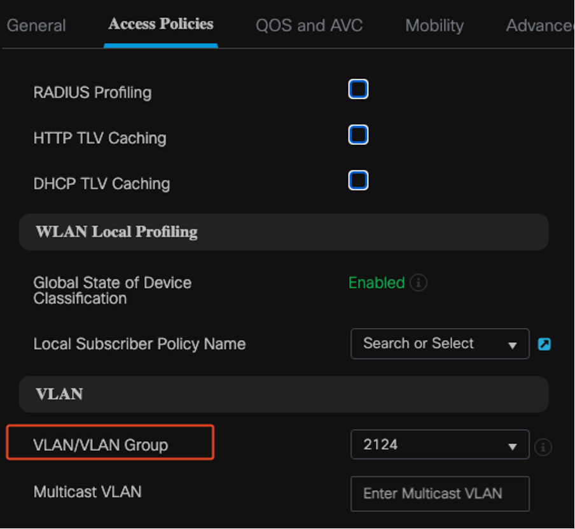Click the VLAN/VLAN Group label
575x529 pixels.
[100, 444]
